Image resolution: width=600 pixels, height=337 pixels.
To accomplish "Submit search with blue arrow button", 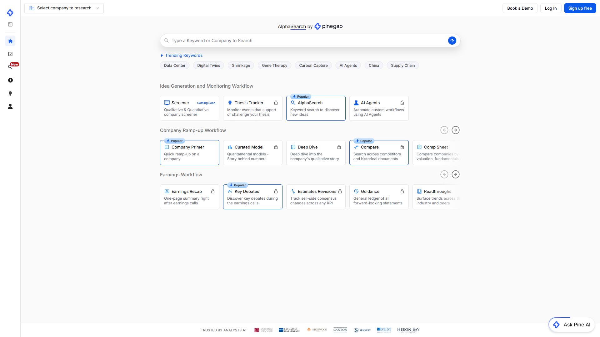I will click(452, 41).
